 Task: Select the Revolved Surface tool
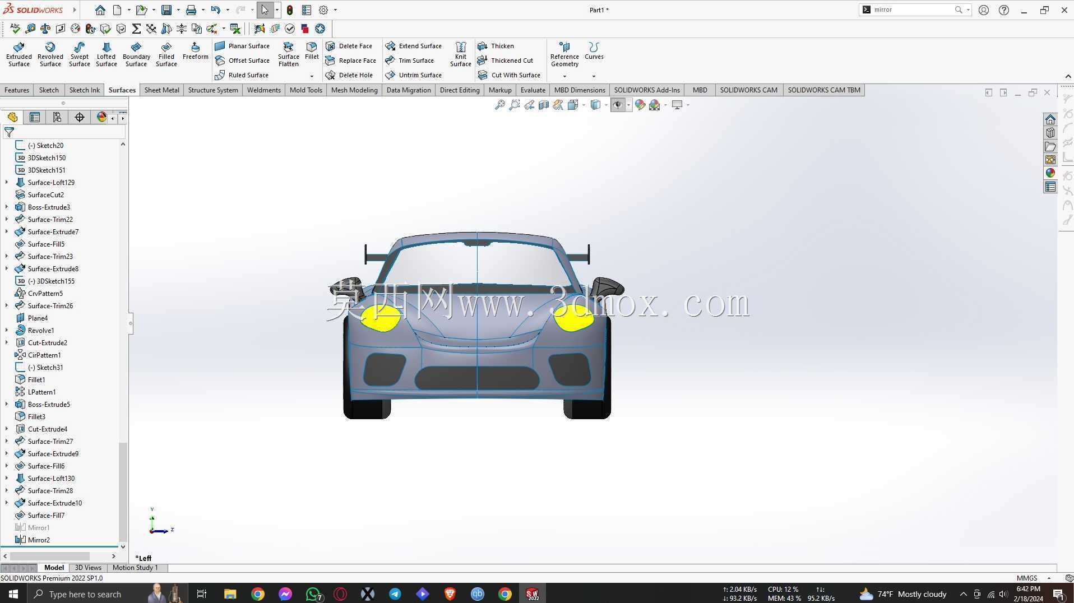[50, 54]
